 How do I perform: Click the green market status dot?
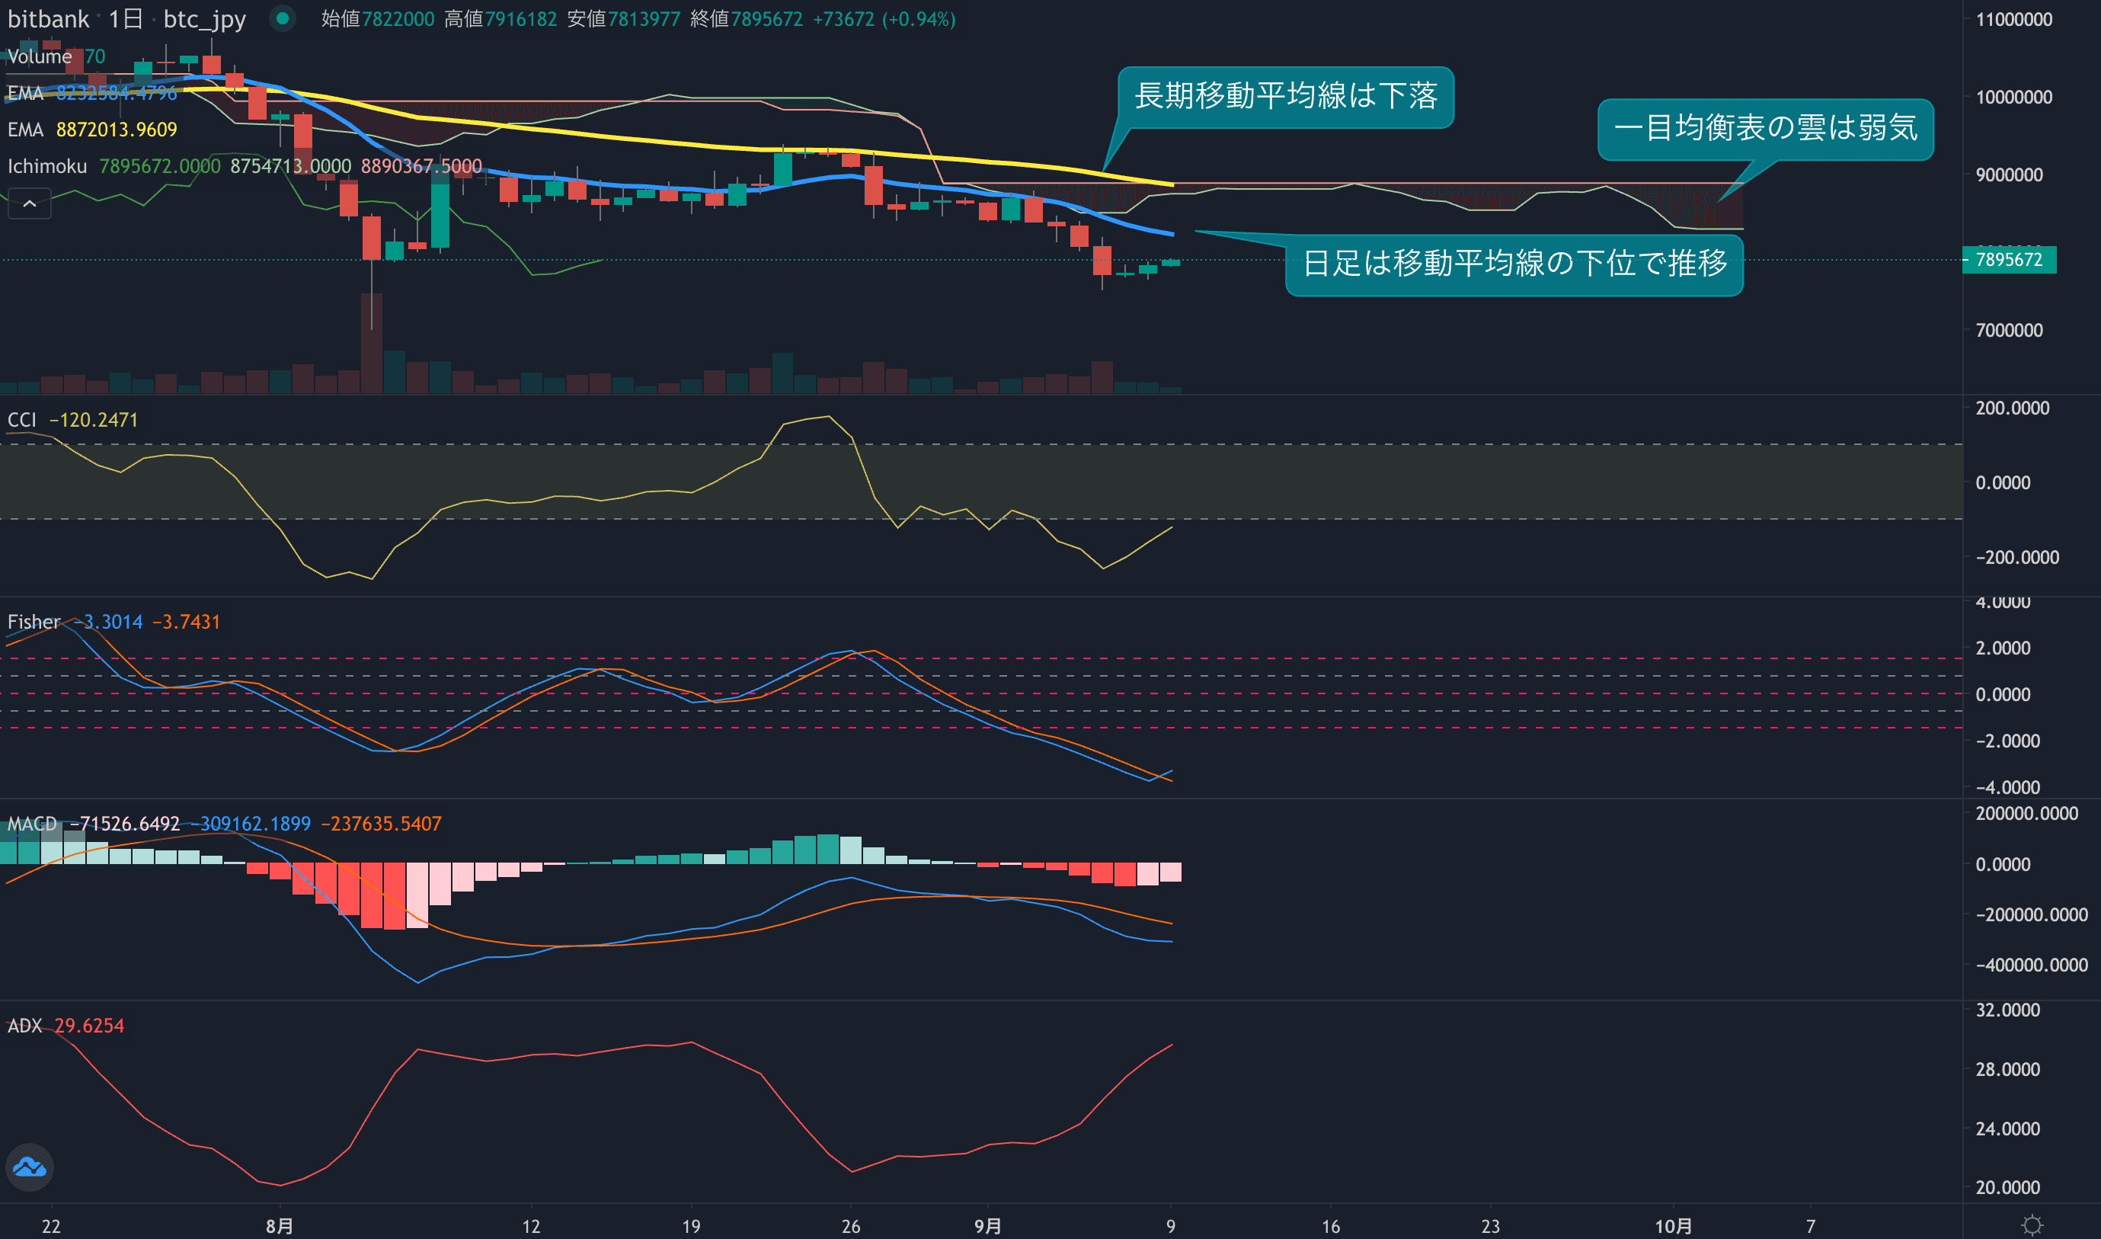[282, 18]
